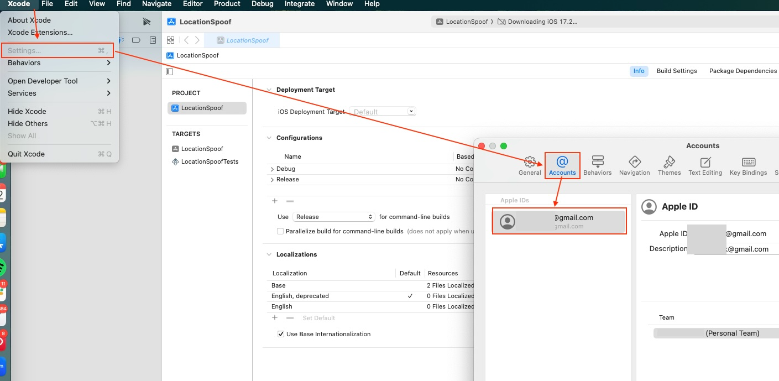Expand the Debug configuration row
Image resolution: width=779 pixels, height=381 pixels.
tap(272, 169)
